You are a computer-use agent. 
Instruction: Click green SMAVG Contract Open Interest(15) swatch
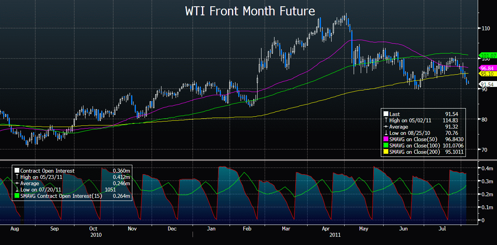pos(17,196)
